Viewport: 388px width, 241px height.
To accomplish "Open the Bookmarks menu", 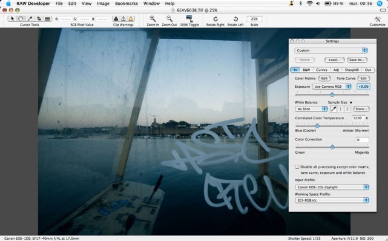I will point(127,4).
